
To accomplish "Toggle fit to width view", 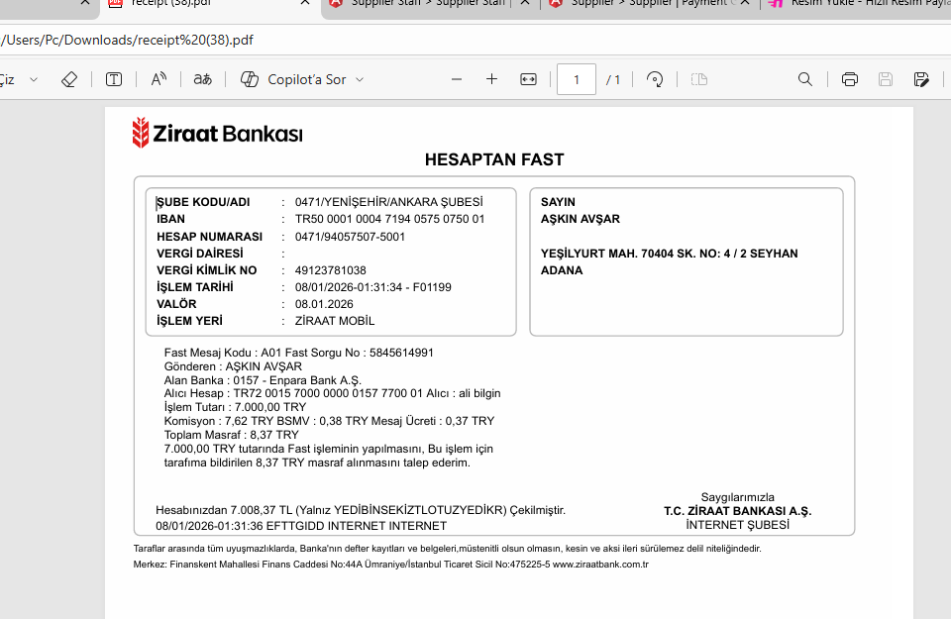I will [528, 79].
